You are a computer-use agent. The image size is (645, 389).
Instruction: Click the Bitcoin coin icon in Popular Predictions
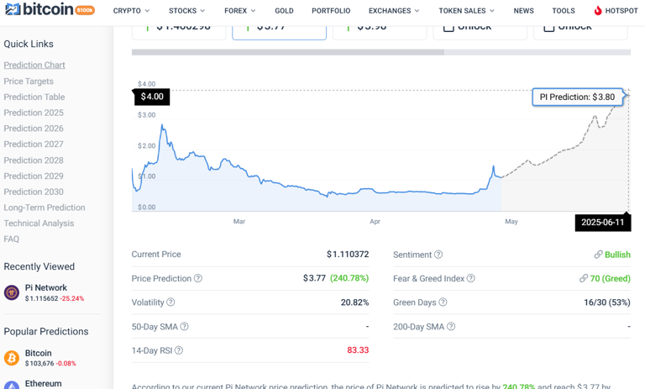[12, 358]
